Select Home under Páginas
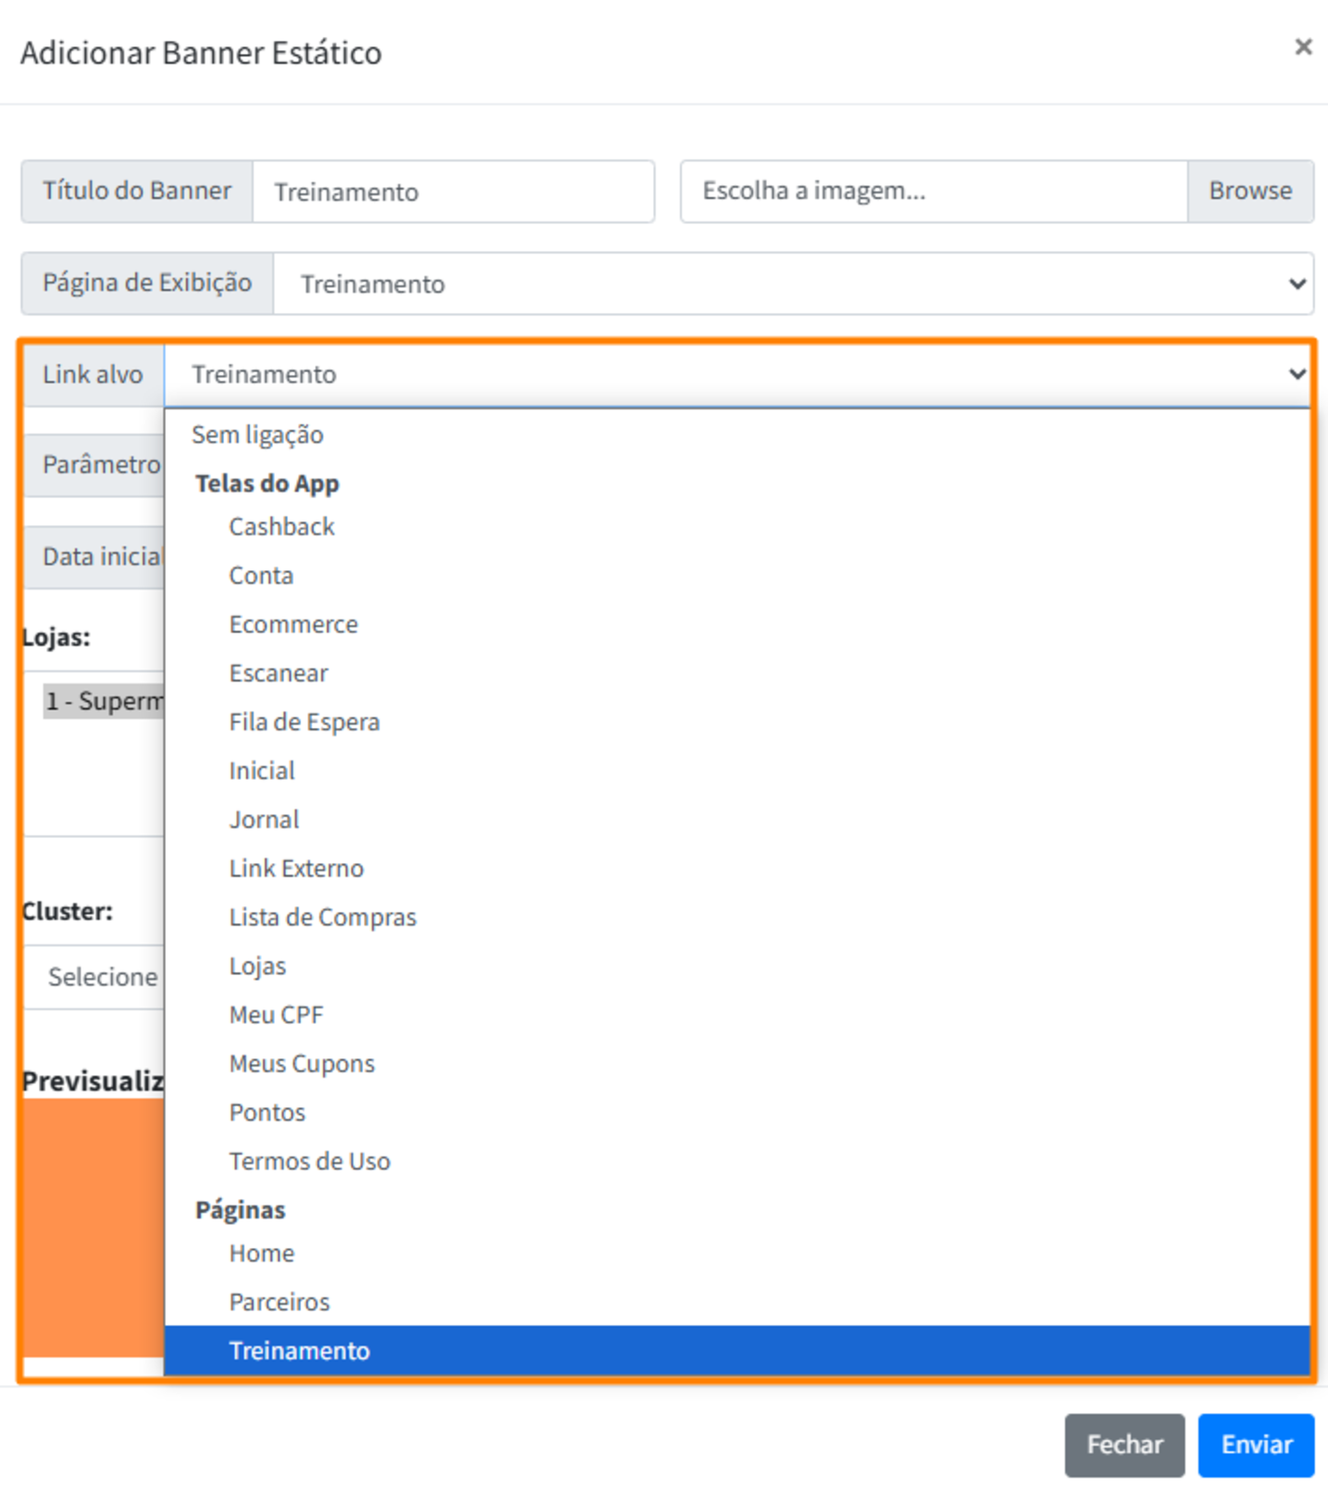This screenshot has height=1487, width=1328. [261, 1254]
